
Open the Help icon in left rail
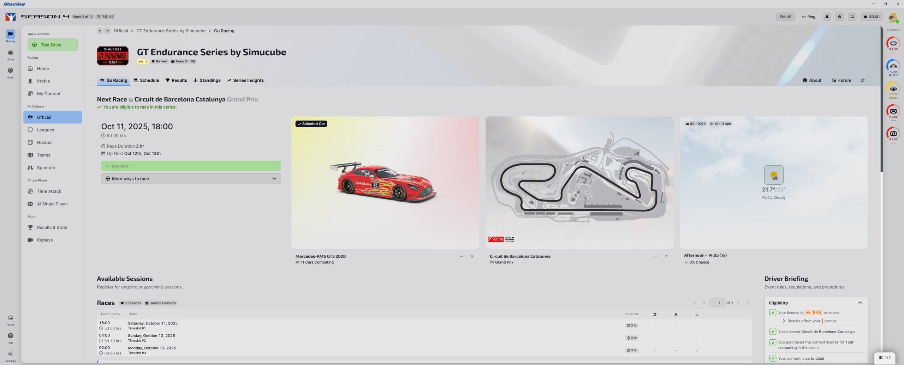[x=10, y=338]
